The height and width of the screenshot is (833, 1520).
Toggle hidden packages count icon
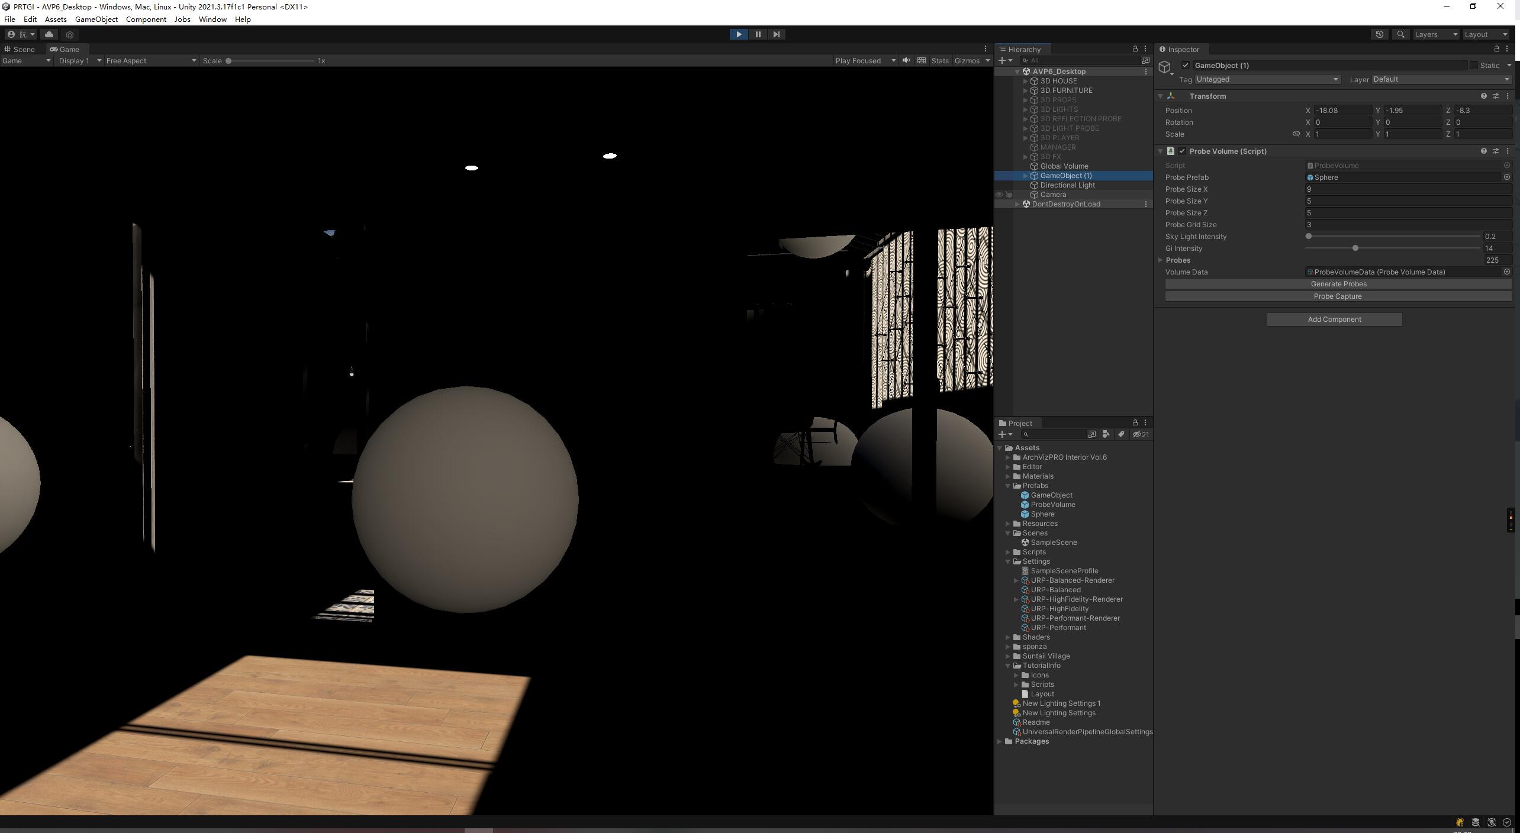coord(1141,434)
